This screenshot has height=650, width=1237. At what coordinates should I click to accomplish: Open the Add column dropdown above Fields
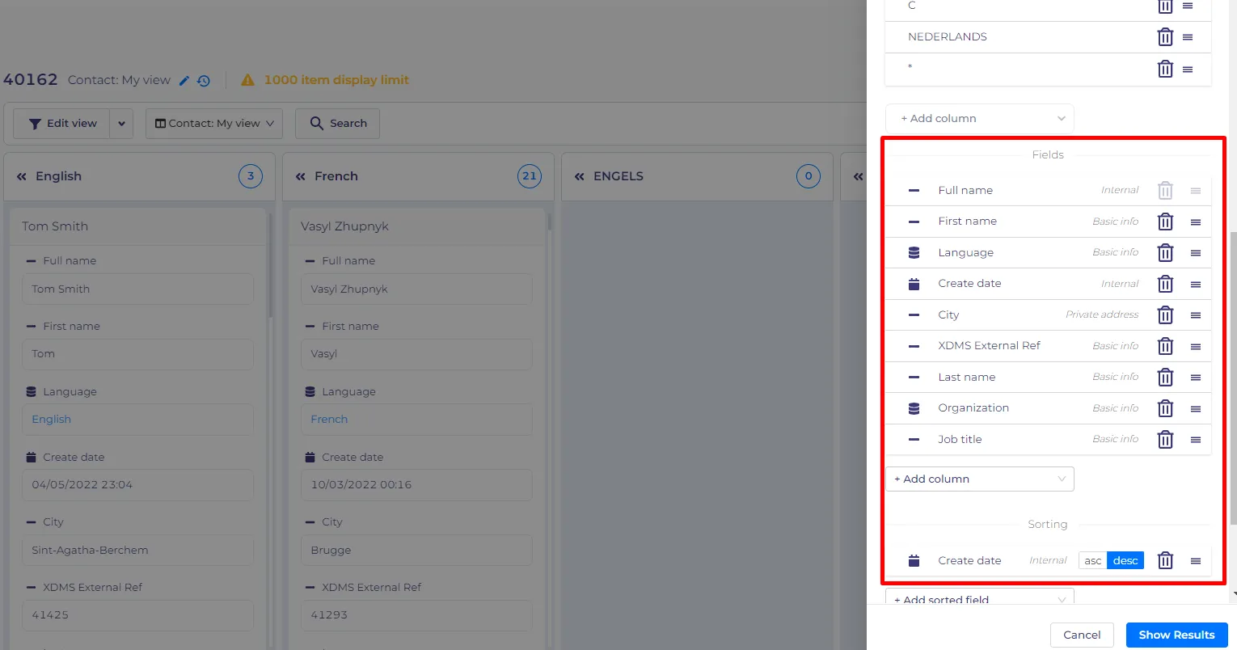(x=980, y=118)
